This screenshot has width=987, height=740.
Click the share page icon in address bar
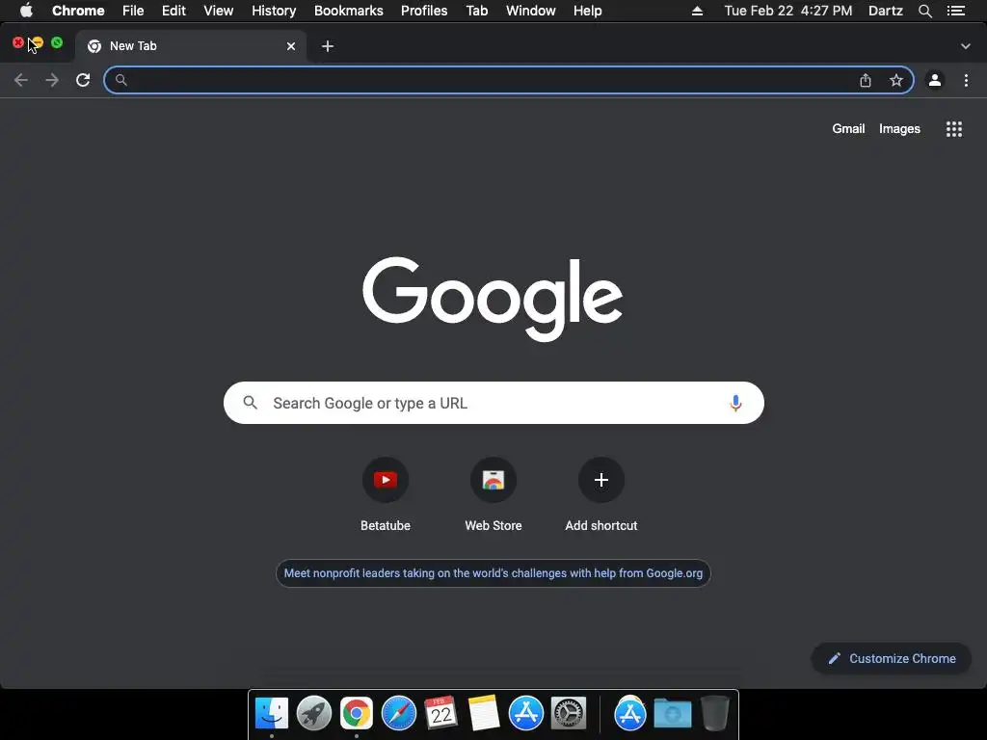click(x=866, y=80)
